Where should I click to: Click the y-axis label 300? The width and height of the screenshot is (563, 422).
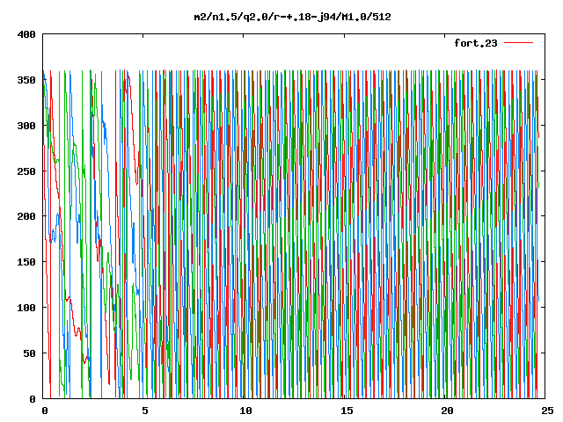(26, 126)
